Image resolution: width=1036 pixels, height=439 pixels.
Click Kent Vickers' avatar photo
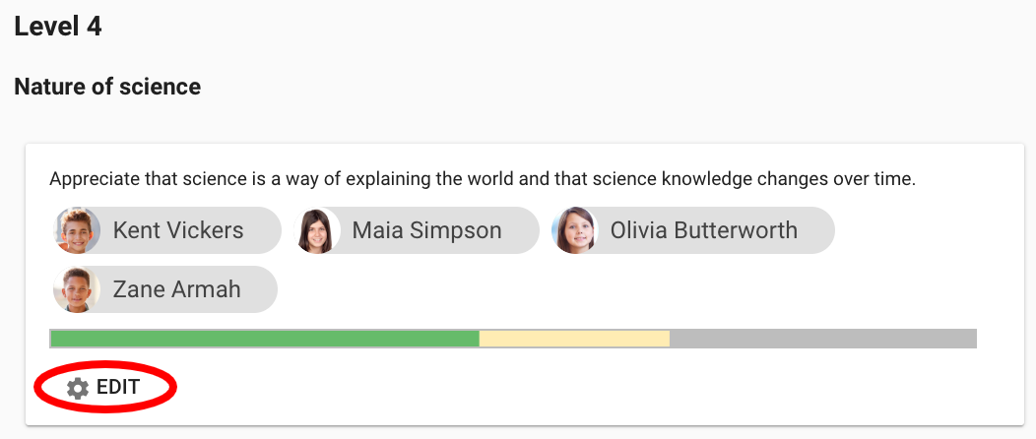[x=78, y=230]
